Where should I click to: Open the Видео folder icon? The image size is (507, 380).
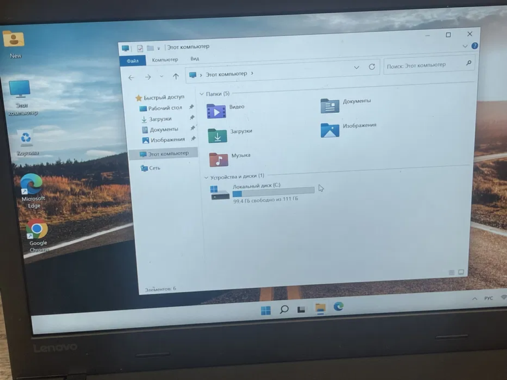216,110
